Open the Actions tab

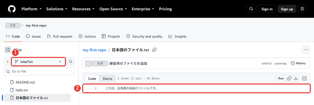87,36
